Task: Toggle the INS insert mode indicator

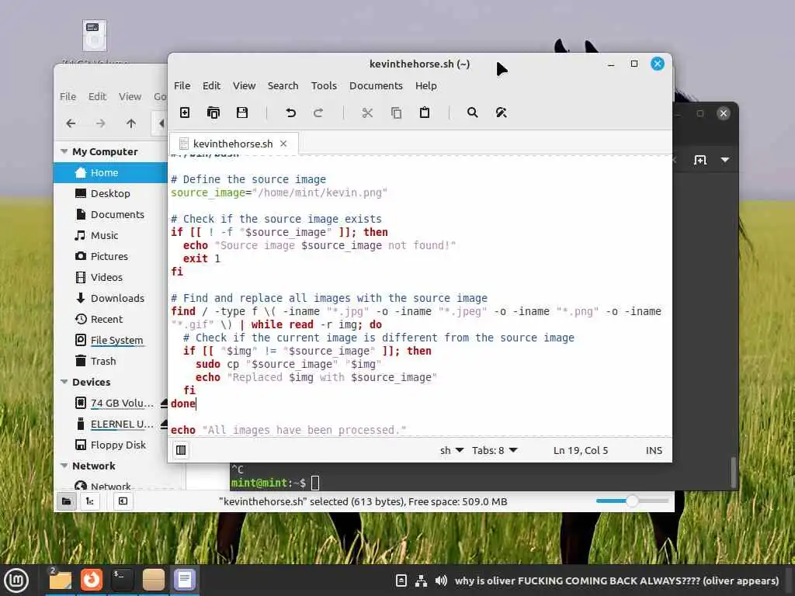Action: [x=654, y=450]
